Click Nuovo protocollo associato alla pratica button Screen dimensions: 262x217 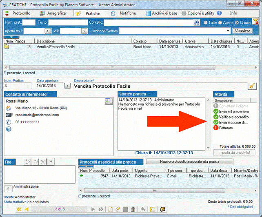(189, 162)
